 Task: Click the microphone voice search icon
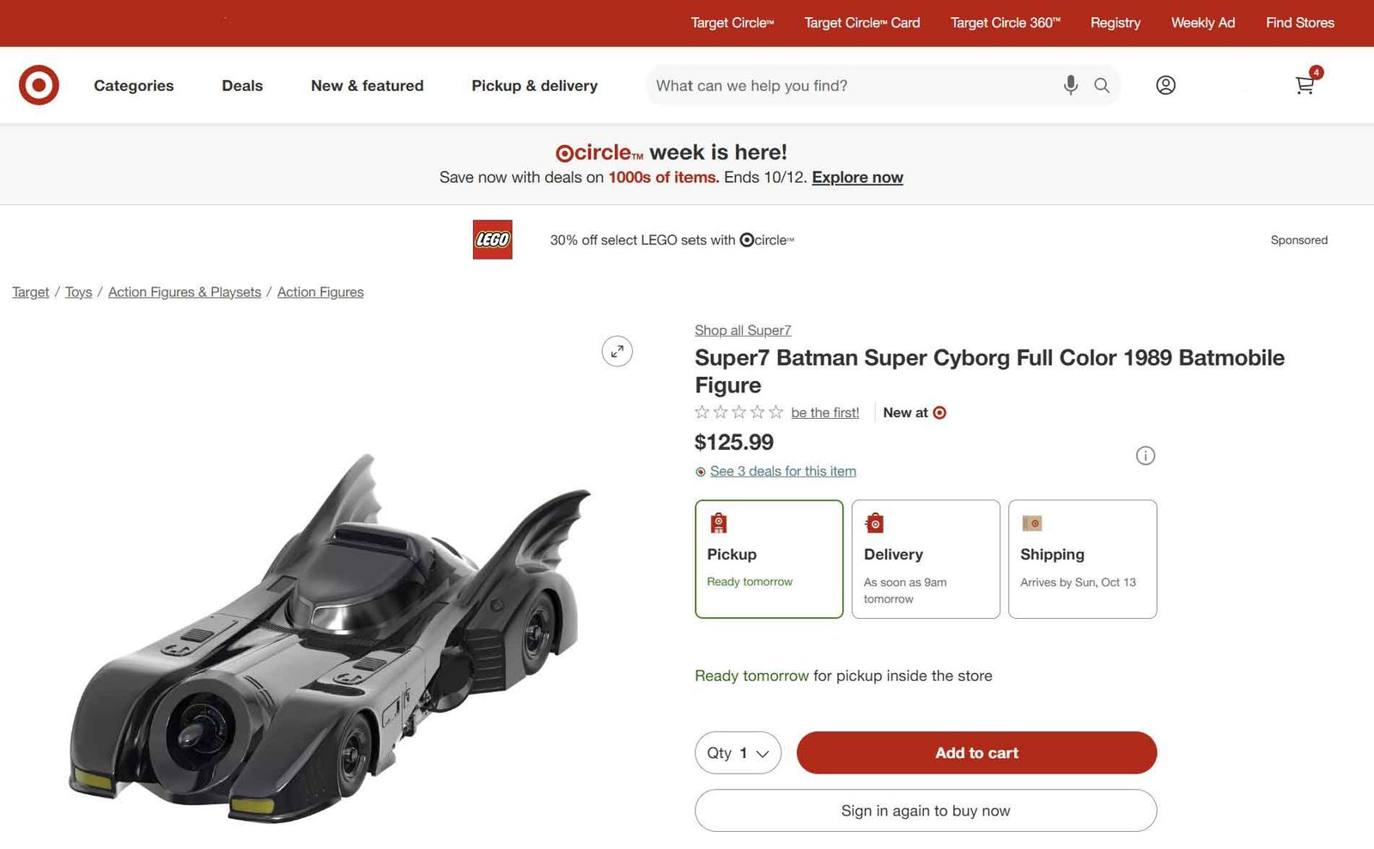click(x=1070, y=85)
